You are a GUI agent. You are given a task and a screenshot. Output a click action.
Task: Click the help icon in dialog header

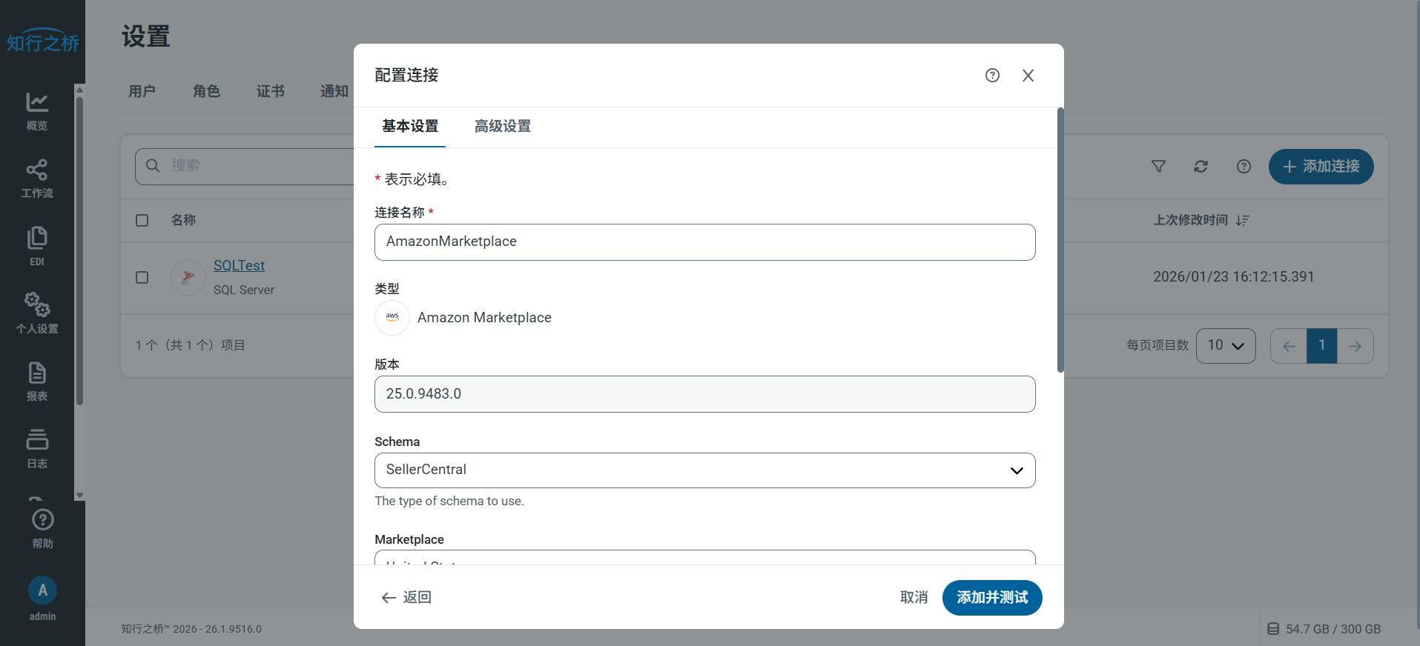[992, 76]
